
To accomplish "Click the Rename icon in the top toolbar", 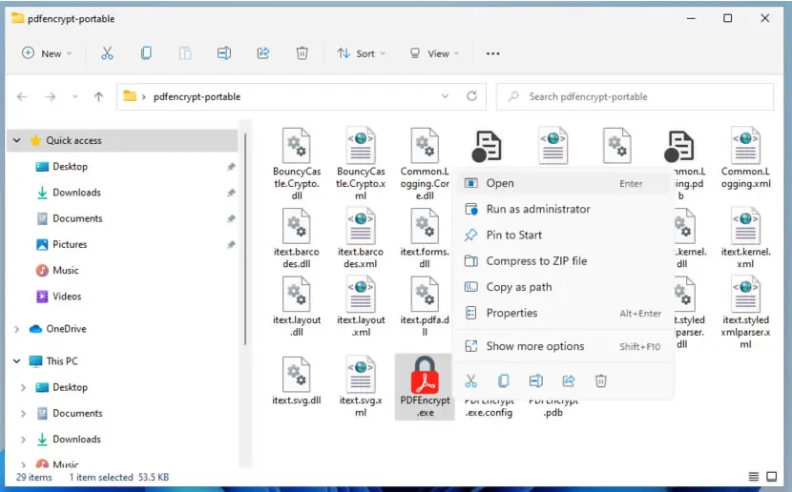I will pyautogui.click(x=224, y=53).
